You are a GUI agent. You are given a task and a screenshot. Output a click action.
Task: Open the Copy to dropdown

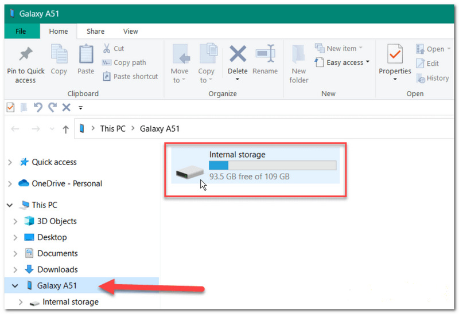[207, 63]
